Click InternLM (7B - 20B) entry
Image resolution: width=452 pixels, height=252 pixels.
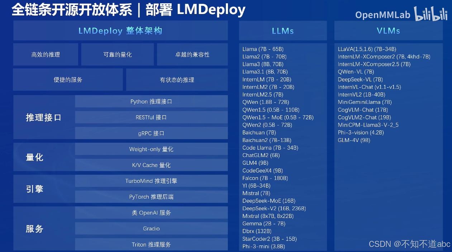coord(267,80)
